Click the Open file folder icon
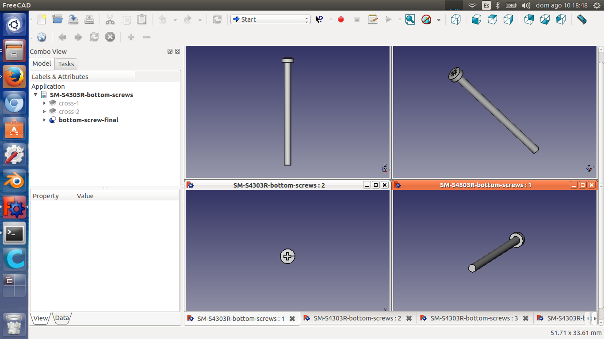The width and height of the screenshot is (604, 339). [57, 19]
